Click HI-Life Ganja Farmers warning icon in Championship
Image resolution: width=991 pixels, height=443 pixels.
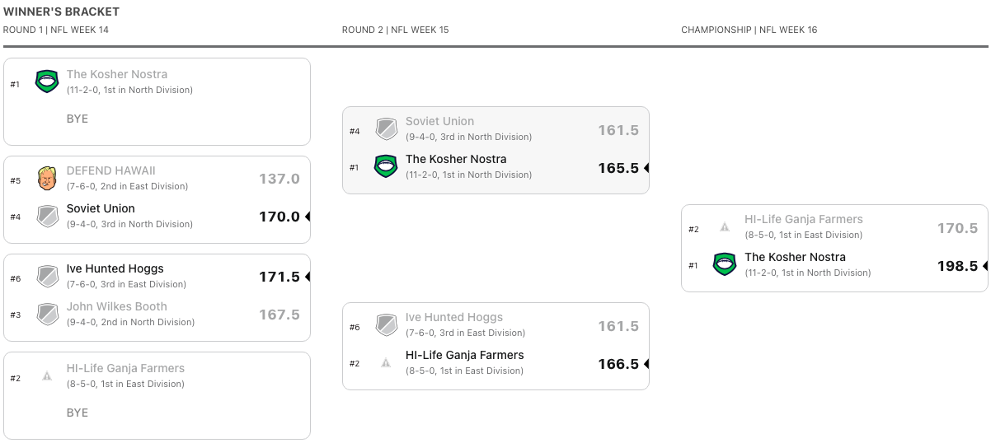click(725, 227)
